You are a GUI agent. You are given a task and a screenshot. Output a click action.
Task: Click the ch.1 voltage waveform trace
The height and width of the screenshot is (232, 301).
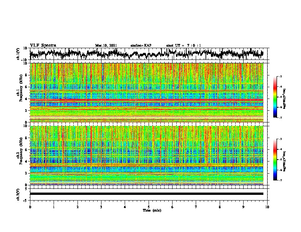coord(146,54)
